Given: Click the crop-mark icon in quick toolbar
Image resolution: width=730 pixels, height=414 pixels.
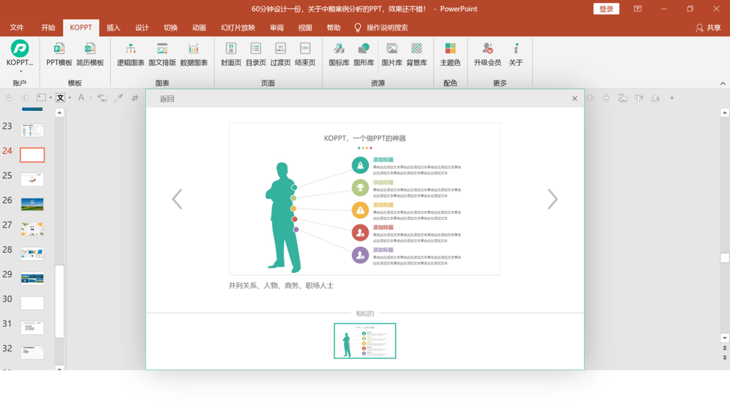Looking at the screenshot, I should point(135,98).
